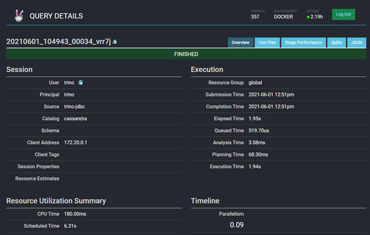Viewport: 370px width, 235px height.
Task: Click the Session Properties label
Action: point(38,167)
